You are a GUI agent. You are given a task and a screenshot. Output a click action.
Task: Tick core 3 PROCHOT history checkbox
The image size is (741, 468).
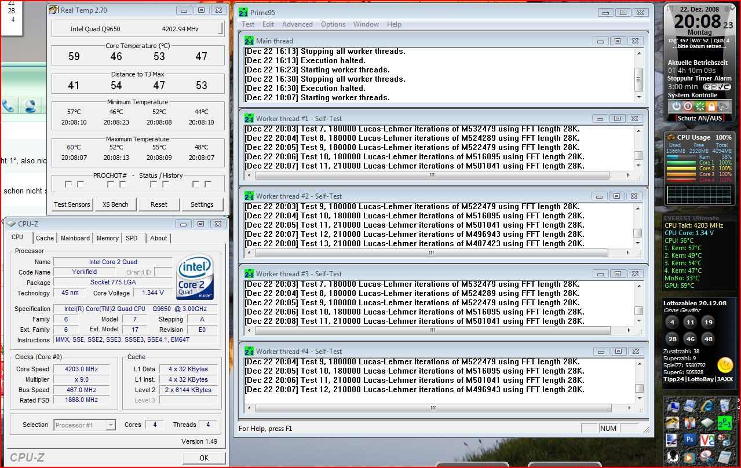coord(166,184)
